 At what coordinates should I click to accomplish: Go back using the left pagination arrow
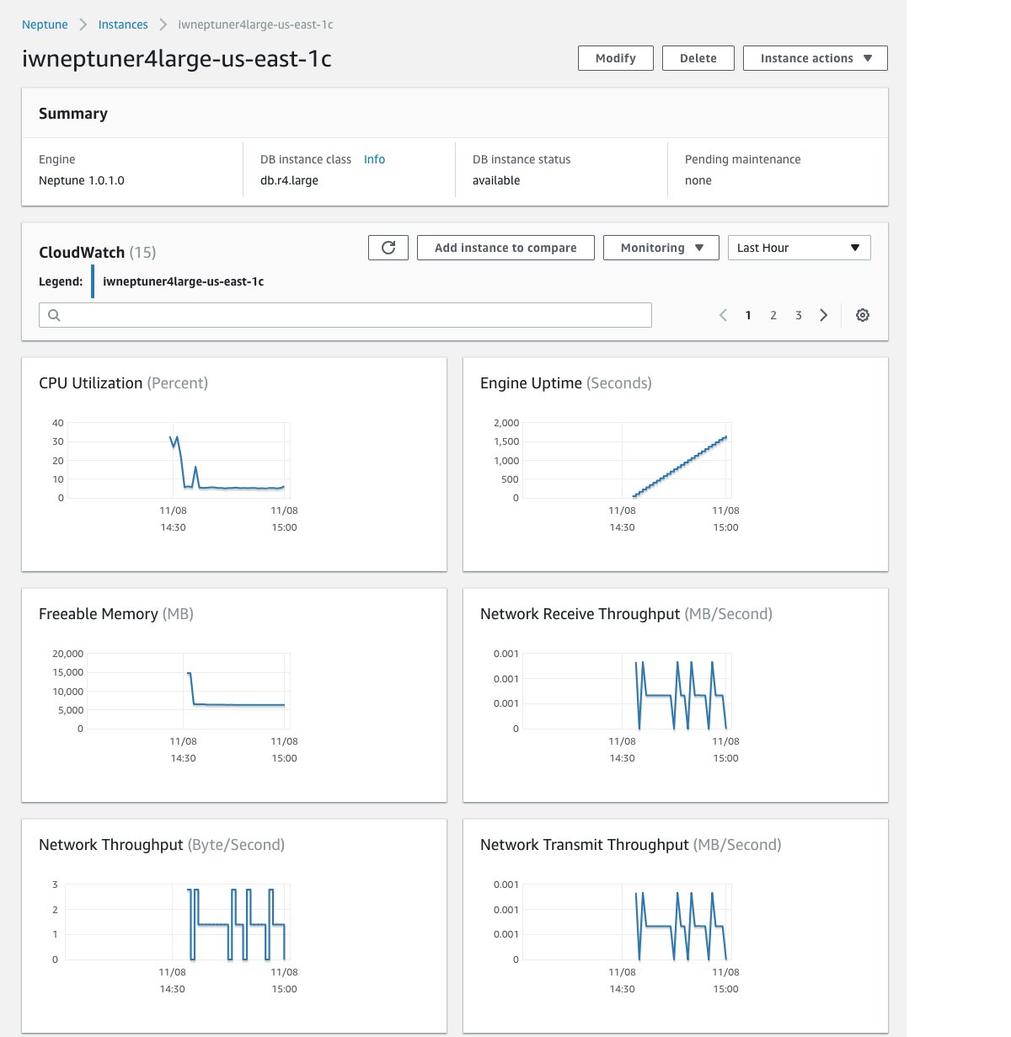[x=723, y=314]
